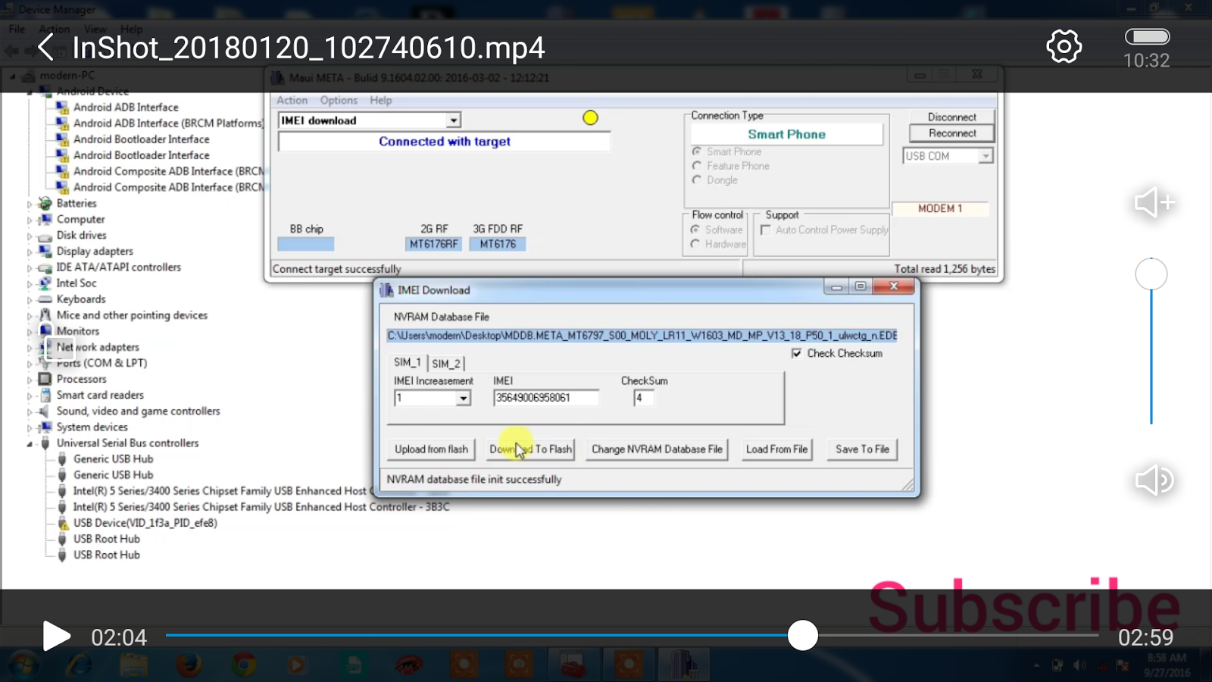Click Download To Flash button
Screen dimensions: 1212x682
[530, 449]
